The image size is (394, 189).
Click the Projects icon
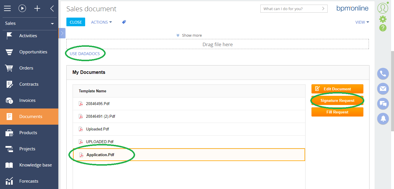pyautogui.click(x=9, y=149)
